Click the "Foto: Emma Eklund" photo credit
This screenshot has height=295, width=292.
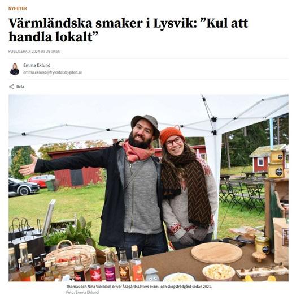pyautogui.click(x=82, y=292)
